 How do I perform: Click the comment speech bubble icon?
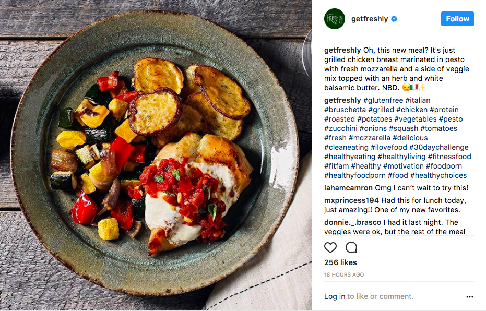tap(351, 247)
